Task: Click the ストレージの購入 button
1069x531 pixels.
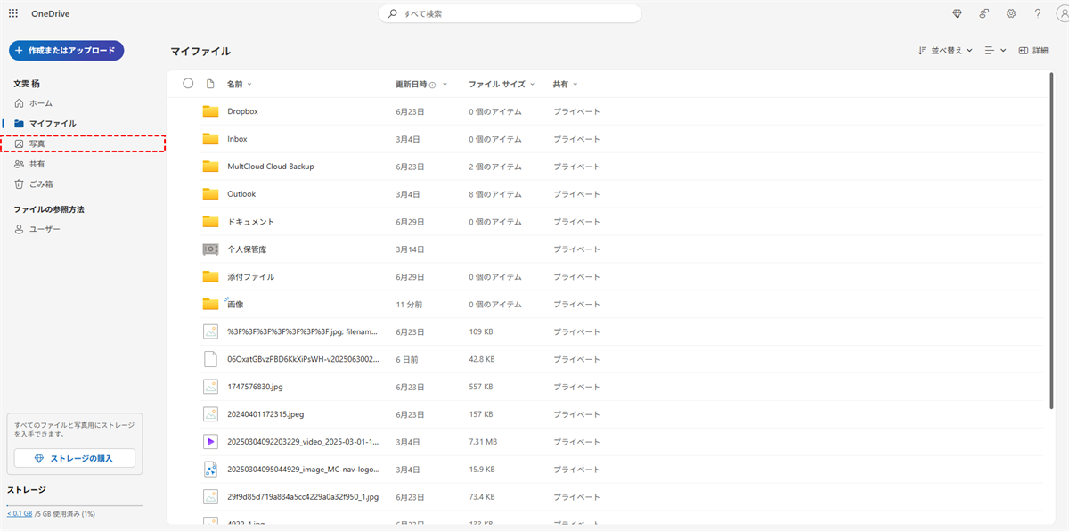Action: pos(75,458)
